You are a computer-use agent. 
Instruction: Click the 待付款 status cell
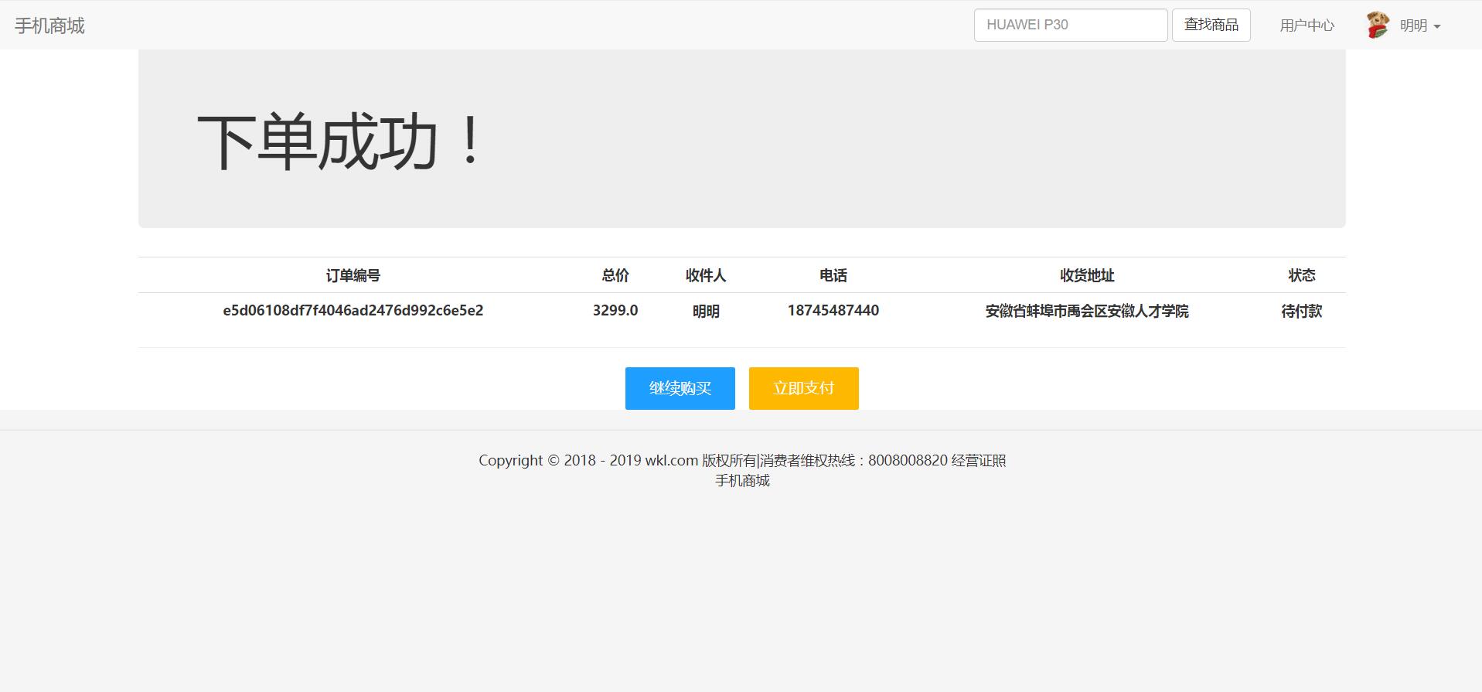1302,312
